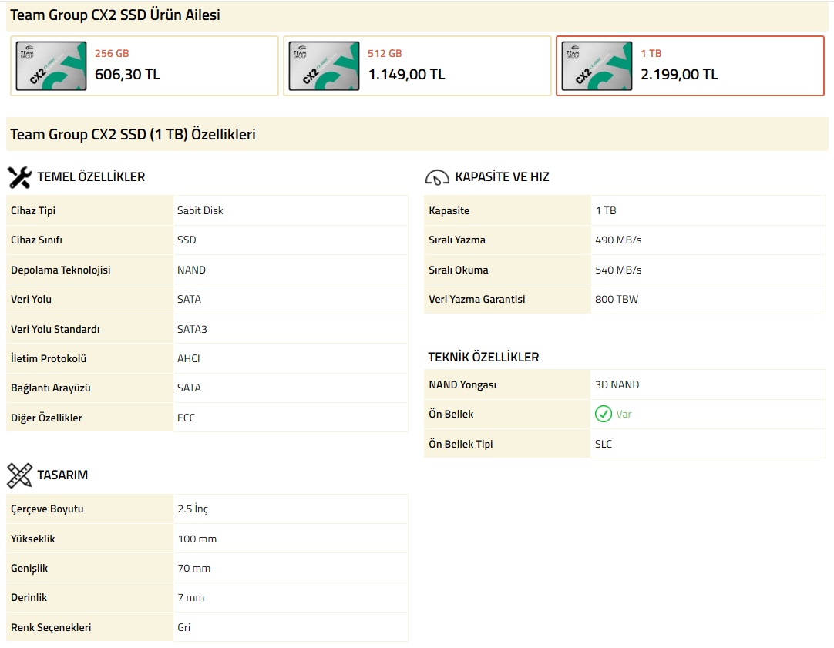Click the Ön Bellek Tipi label
This screenshot has width=834, height=648.
[x=461, y=444]
